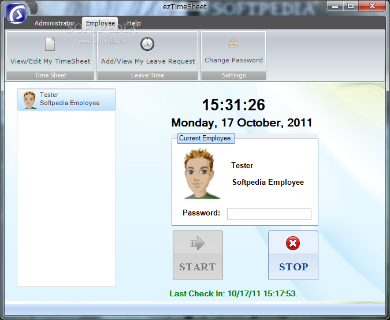Select the Tester Softpedia Employee list row
390x320 pixels.
tap(66, 100)
